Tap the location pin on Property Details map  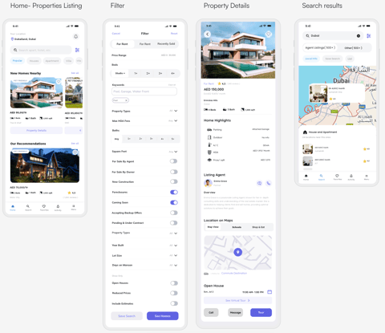(237, 252)
